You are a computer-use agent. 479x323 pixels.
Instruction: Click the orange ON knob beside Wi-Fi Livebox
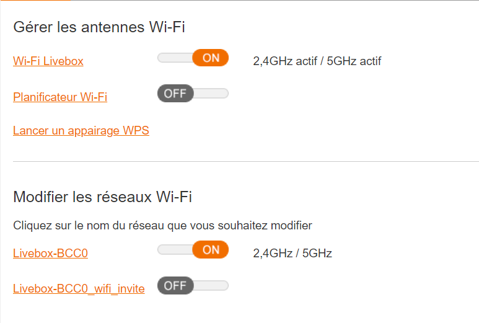coord(211,58)
